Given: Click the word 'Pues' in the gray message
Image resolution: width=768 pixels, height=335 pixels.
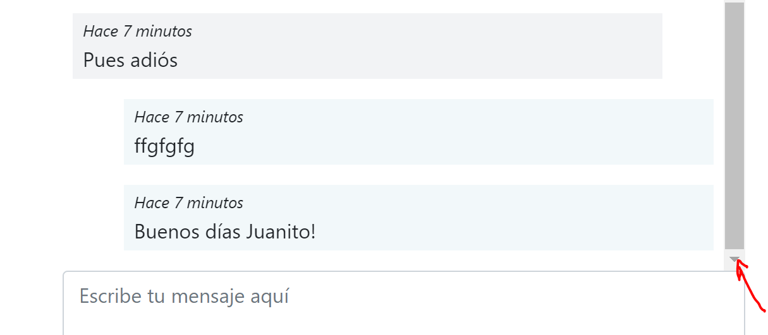Looking at the screenshot, I should (103, 60).
